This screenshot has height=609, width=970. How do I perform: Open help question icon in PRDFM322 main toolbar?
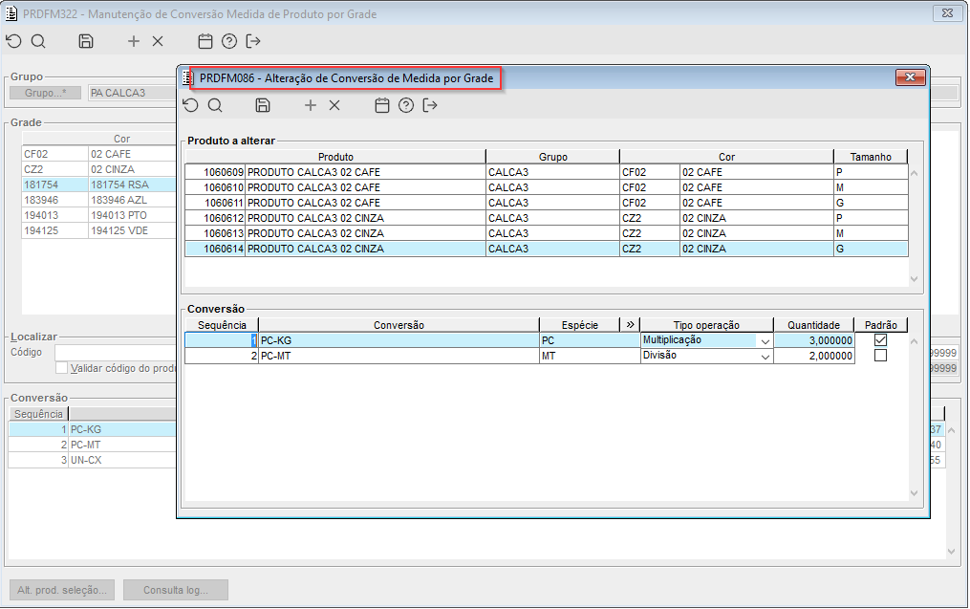click(x=229, y=41)
